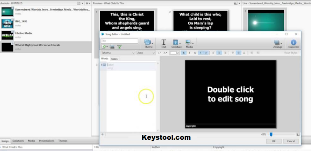Run the spell check icon
311x151 pixels.
[119, 47]
